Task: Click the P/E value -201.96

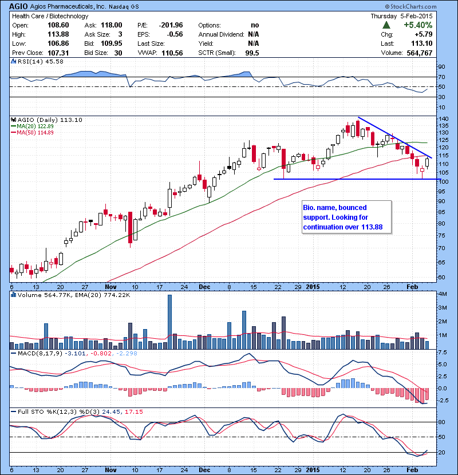Action: point(171,25)
